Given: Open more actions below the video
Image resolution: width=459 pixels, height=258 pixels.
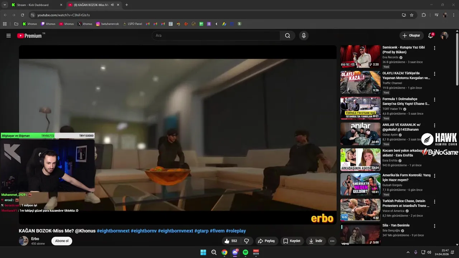Looking at the screenshot, I should pyautogui.click(x=332, y=241).
